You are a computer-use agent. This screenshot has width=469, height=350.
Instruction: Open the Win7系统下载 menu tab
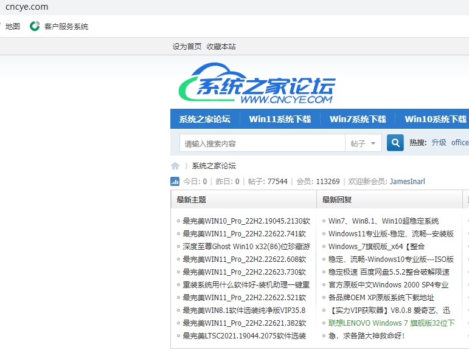pyautogui.click(x=358, y=119)
